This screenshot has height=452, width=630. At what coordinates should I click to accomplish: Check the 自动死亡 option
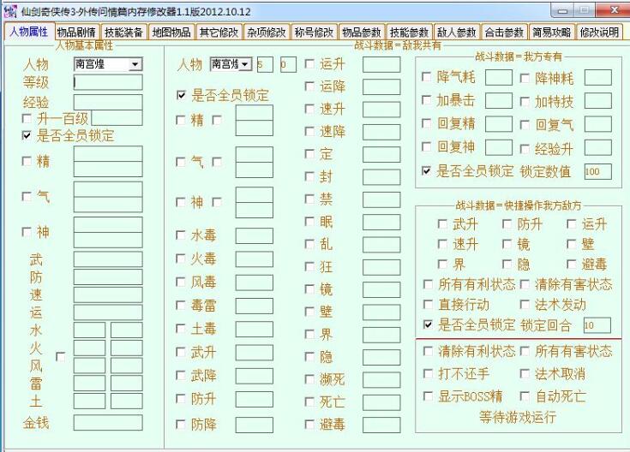(525, 396)
